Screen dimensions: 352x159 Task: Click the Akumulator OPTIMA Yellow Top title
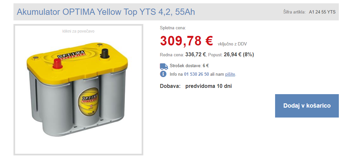pyautogui.click(x=106, y=12)
